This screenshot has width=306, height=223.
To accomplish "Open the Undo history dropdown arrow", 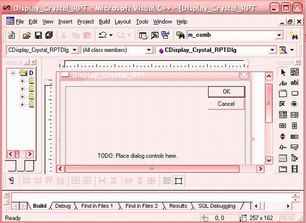I will coord(111,35).
